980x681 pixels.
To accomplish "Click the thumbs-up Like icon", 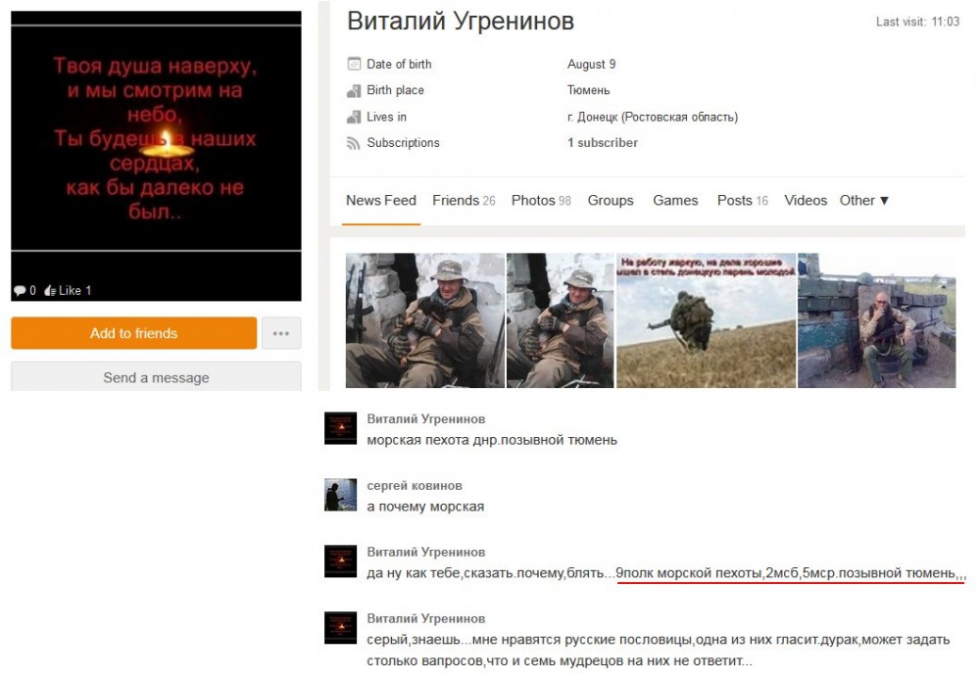I will pos(50,290).
